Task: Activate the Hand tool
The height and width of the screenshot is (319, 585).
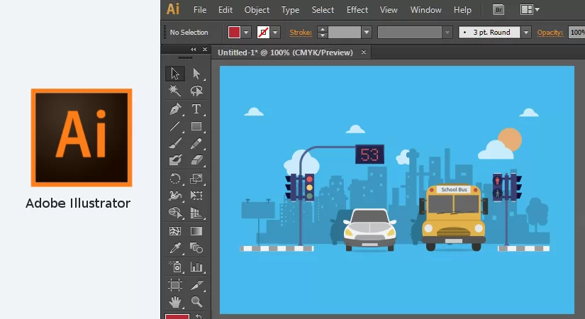Action: 175,302
